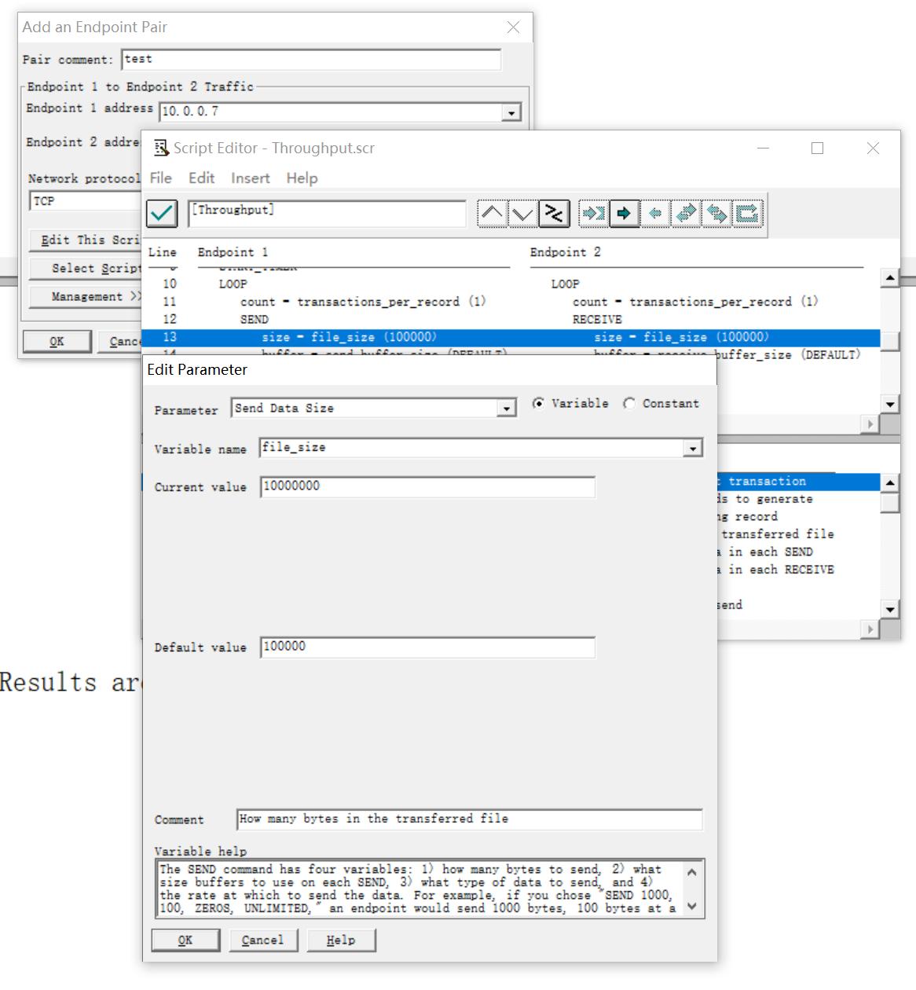Select RECEIVE command under Endpoint 2
The width and height of the screenshot is (916, 990).
(597, 319)
